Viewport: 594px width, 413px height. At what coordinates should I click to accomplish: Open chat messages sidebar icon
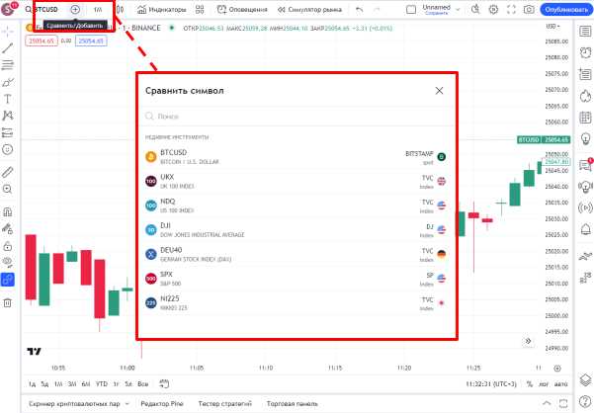coord(585,165)
